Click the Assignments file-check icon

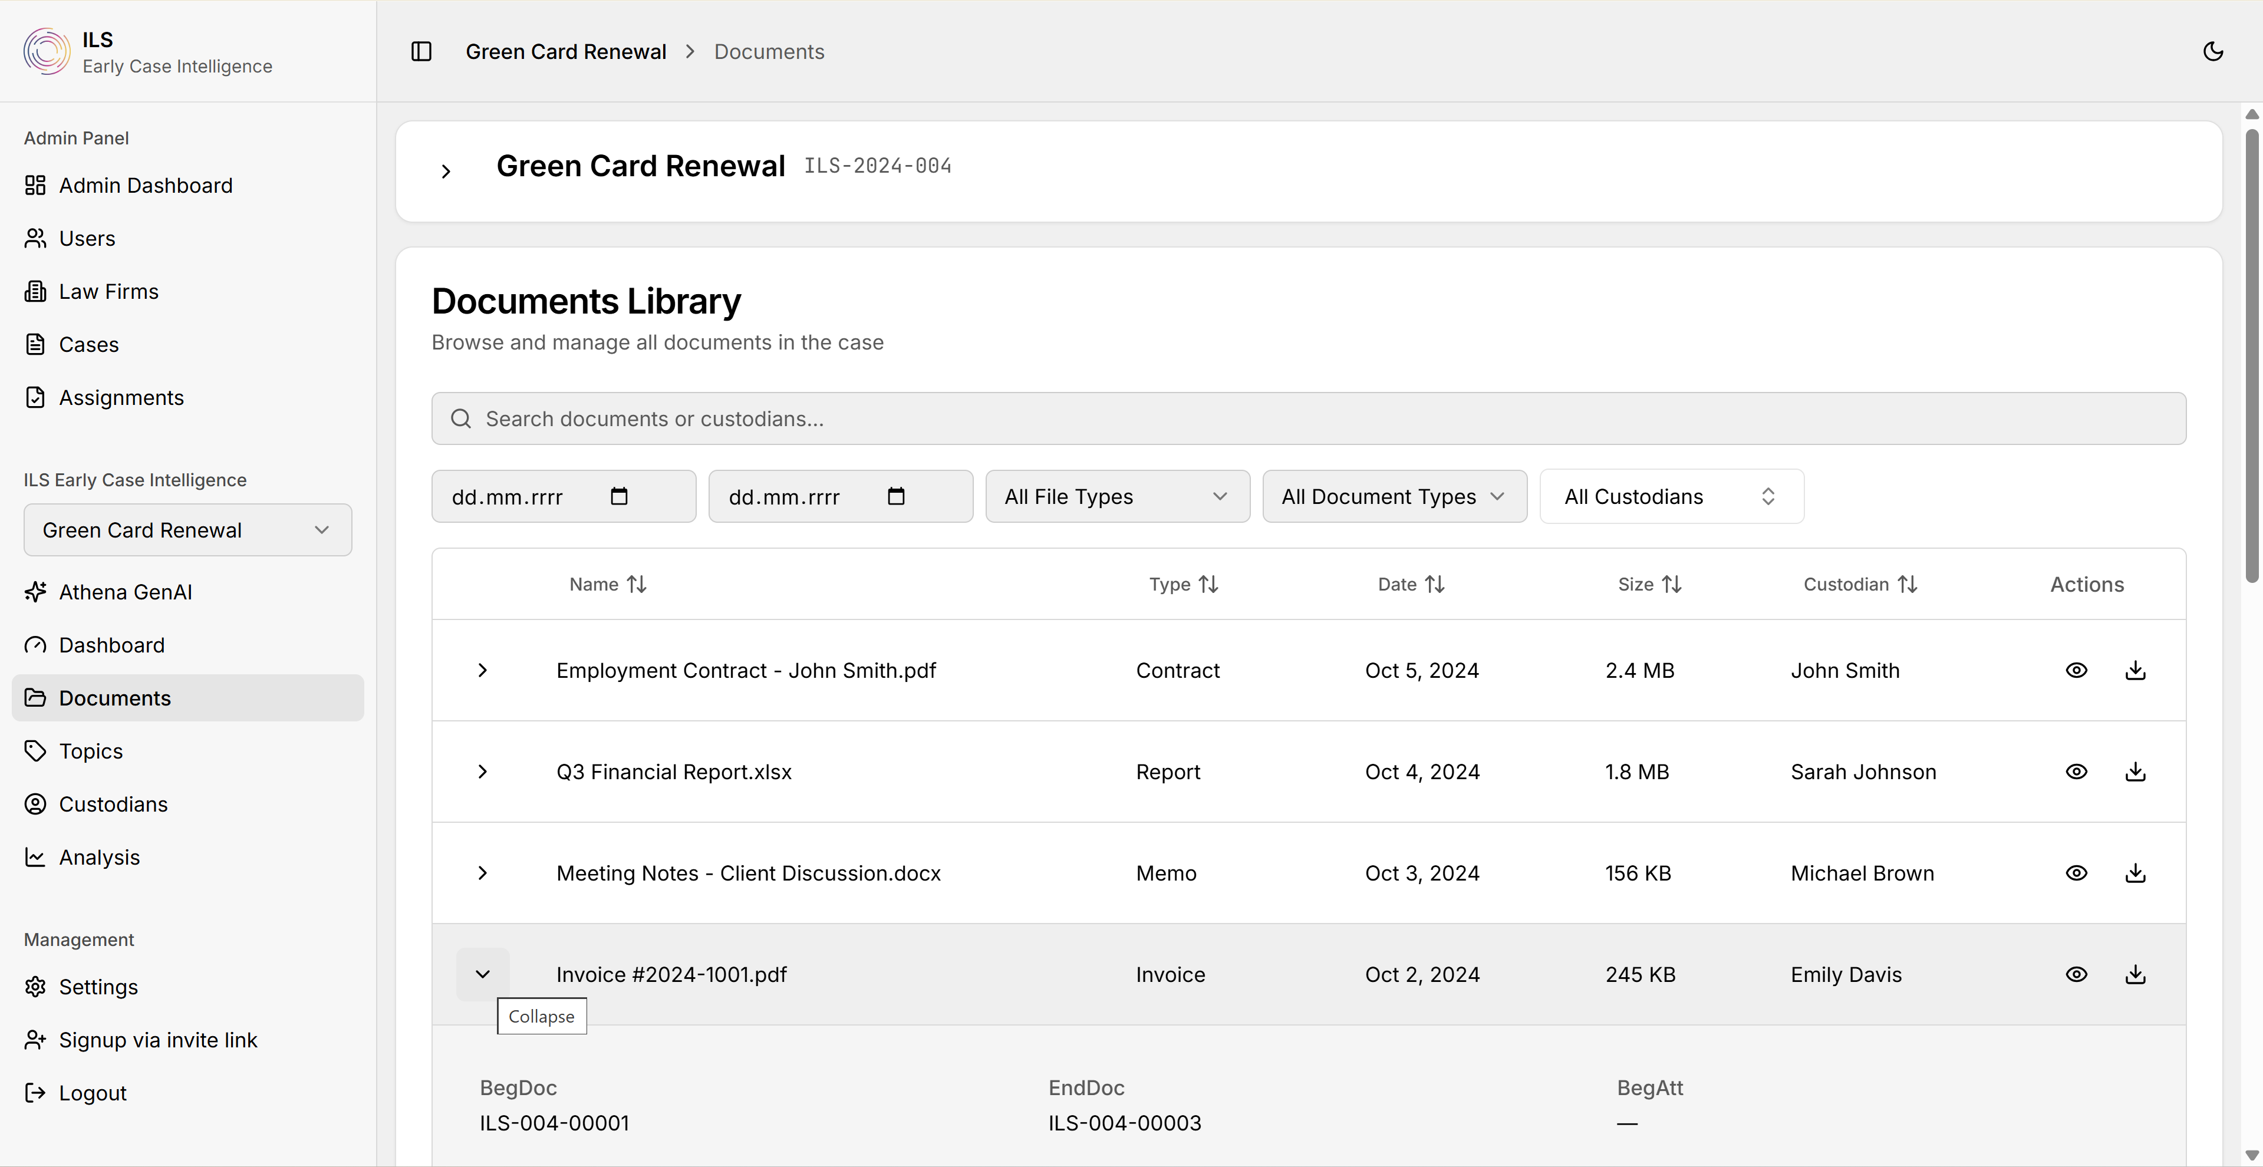pyautogui.click(x=35, y=398)
